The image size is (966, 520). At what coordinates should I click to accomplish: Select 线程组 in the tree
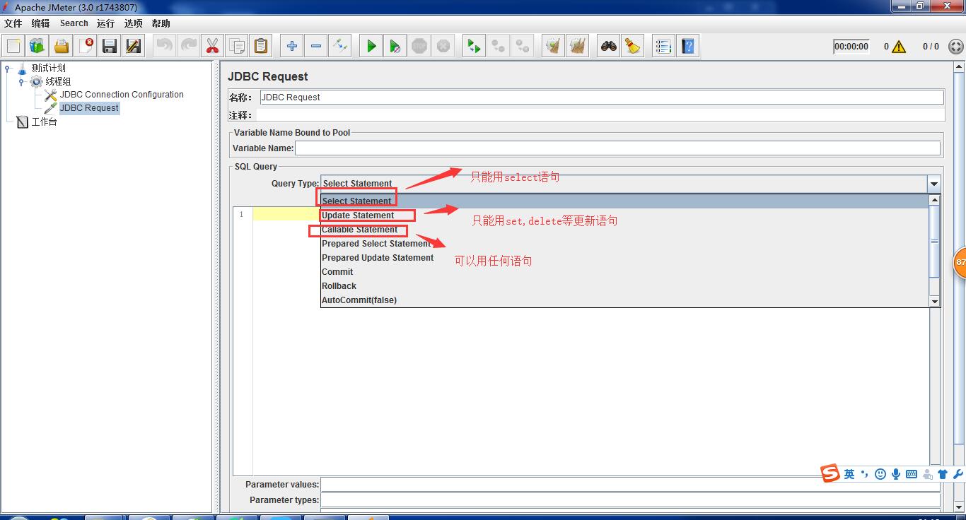[x=58, y=81]
